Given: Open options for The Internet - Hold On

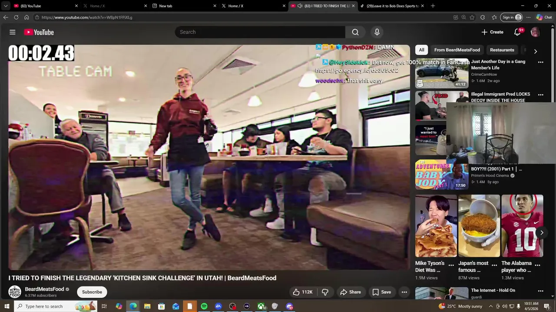Looking at the screenshot, I should coord(541,291).
